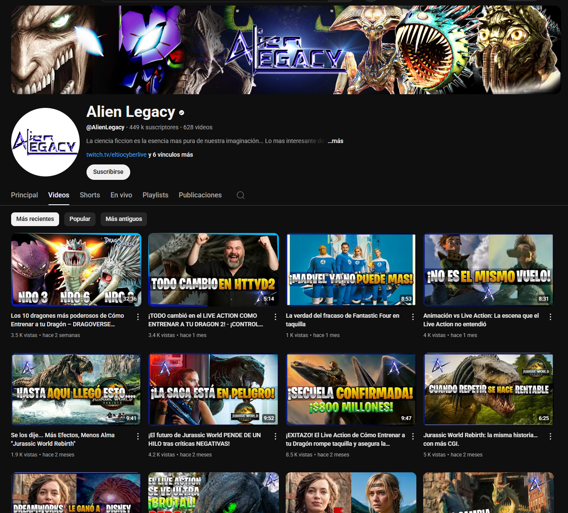Open the channel search magnifier icon

point(241,195)
